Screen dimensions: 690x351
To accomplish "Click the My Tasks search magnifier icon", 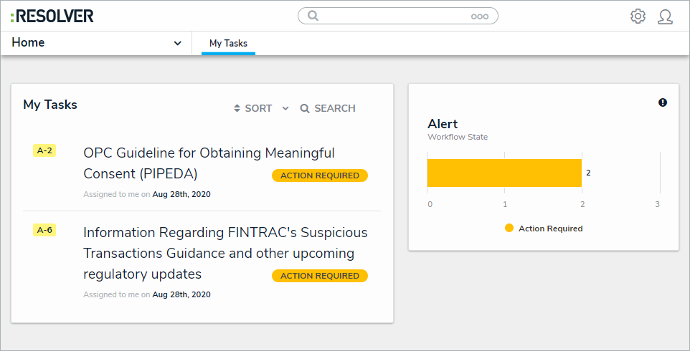I will point(305,109).
